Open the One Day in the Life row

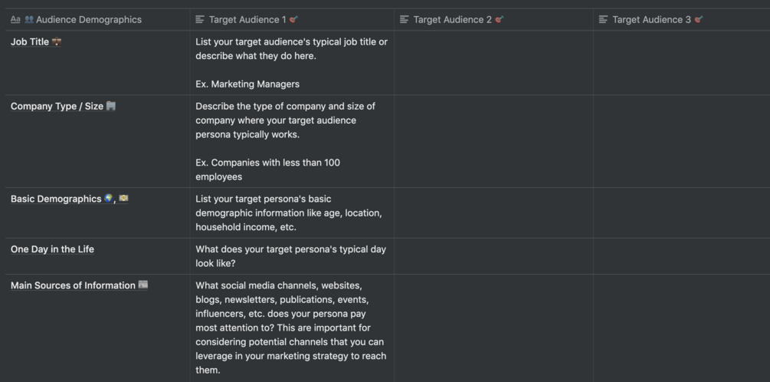pos(52,249)
